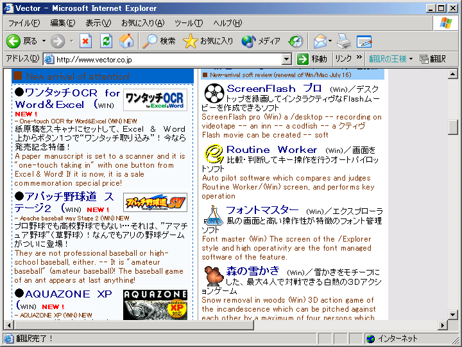This screenshot has width=462, height=347.
Task: Click the page icon in address bar
Action: [x=49, y=59]
